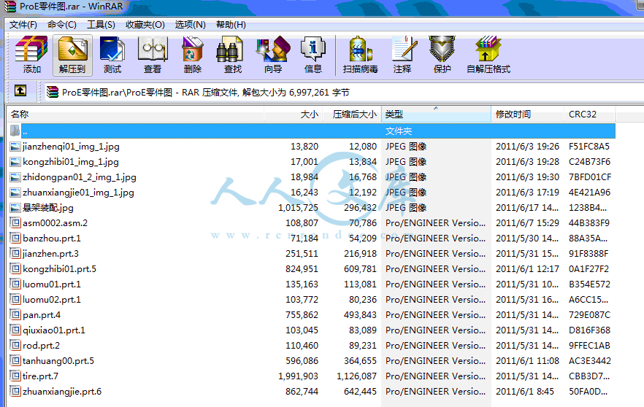Open the 收藏夹(O) menu
This screenshot has width=644, height=407.
click(x=145, y=25)
